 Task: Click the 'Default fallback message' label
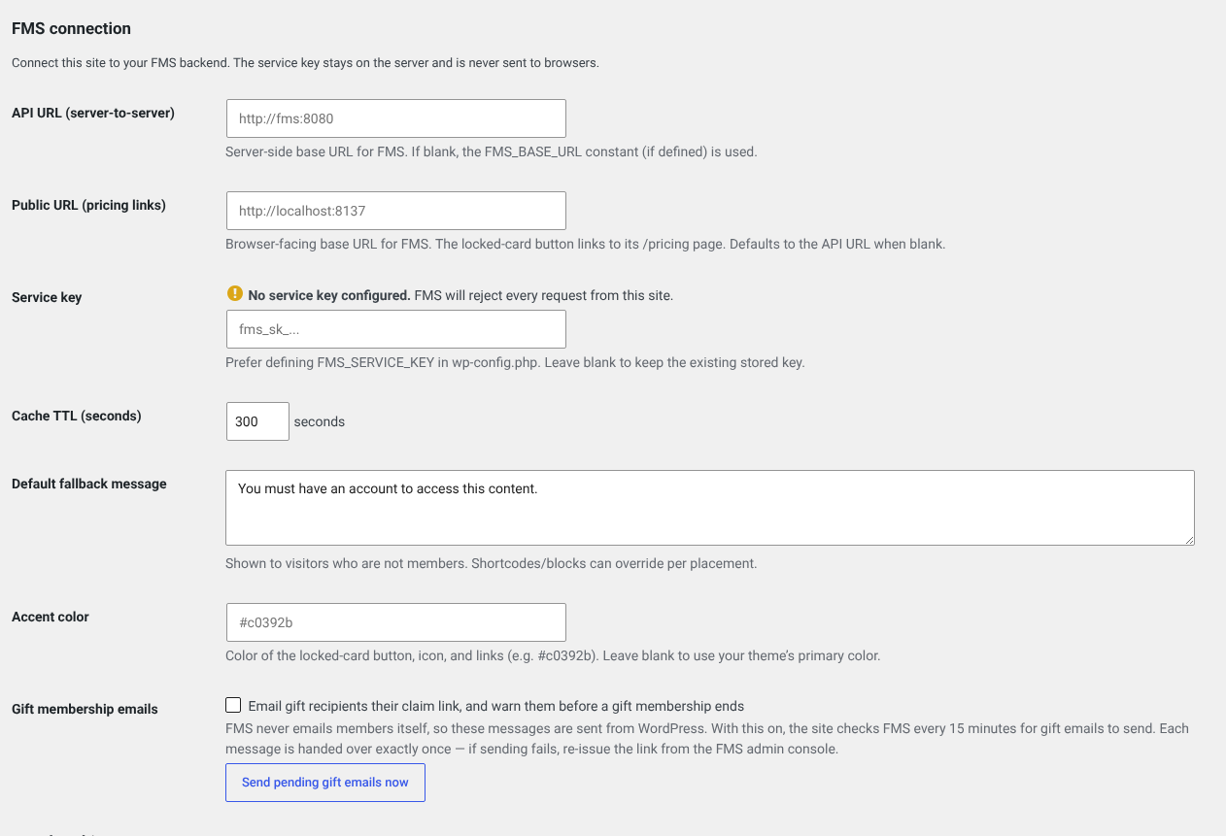89,484
